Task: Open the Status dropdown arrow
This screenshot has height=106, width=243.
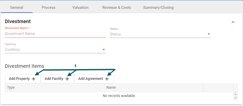Action: click(209, 34)
